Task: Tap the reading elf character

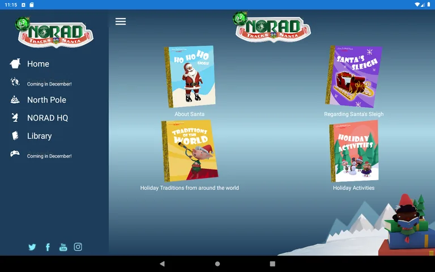Action: 407,219
